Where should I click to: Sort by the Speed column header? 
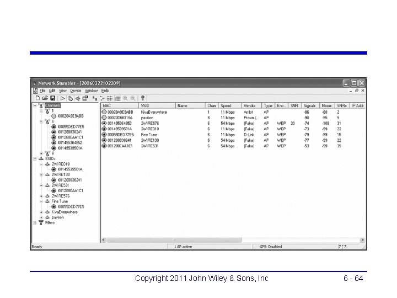coord(230,105)
